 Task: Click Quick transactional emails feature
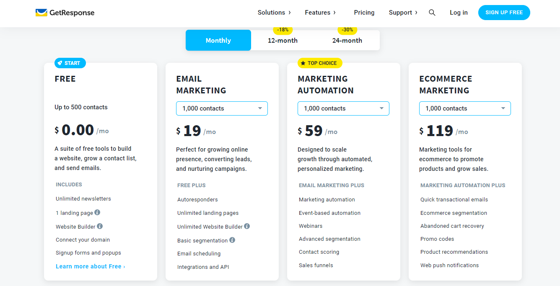[454, 200]
